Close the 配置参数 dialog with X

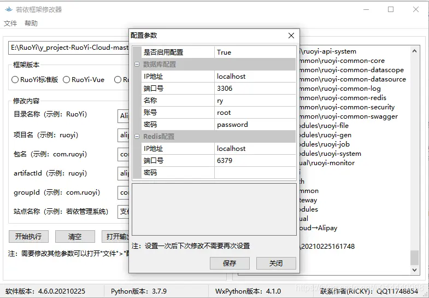(291, 36)
